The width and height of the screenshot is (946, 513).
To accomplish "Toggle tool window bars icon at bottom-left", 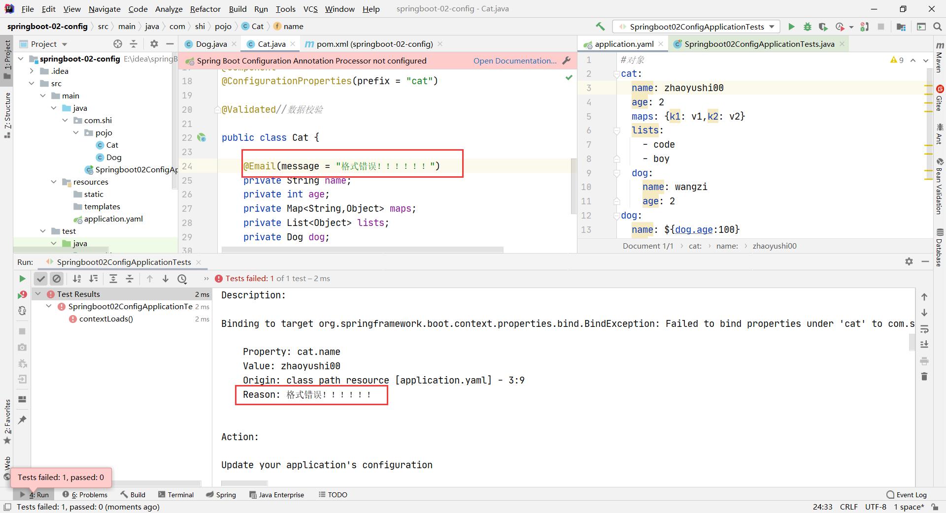I will point(7,507).
